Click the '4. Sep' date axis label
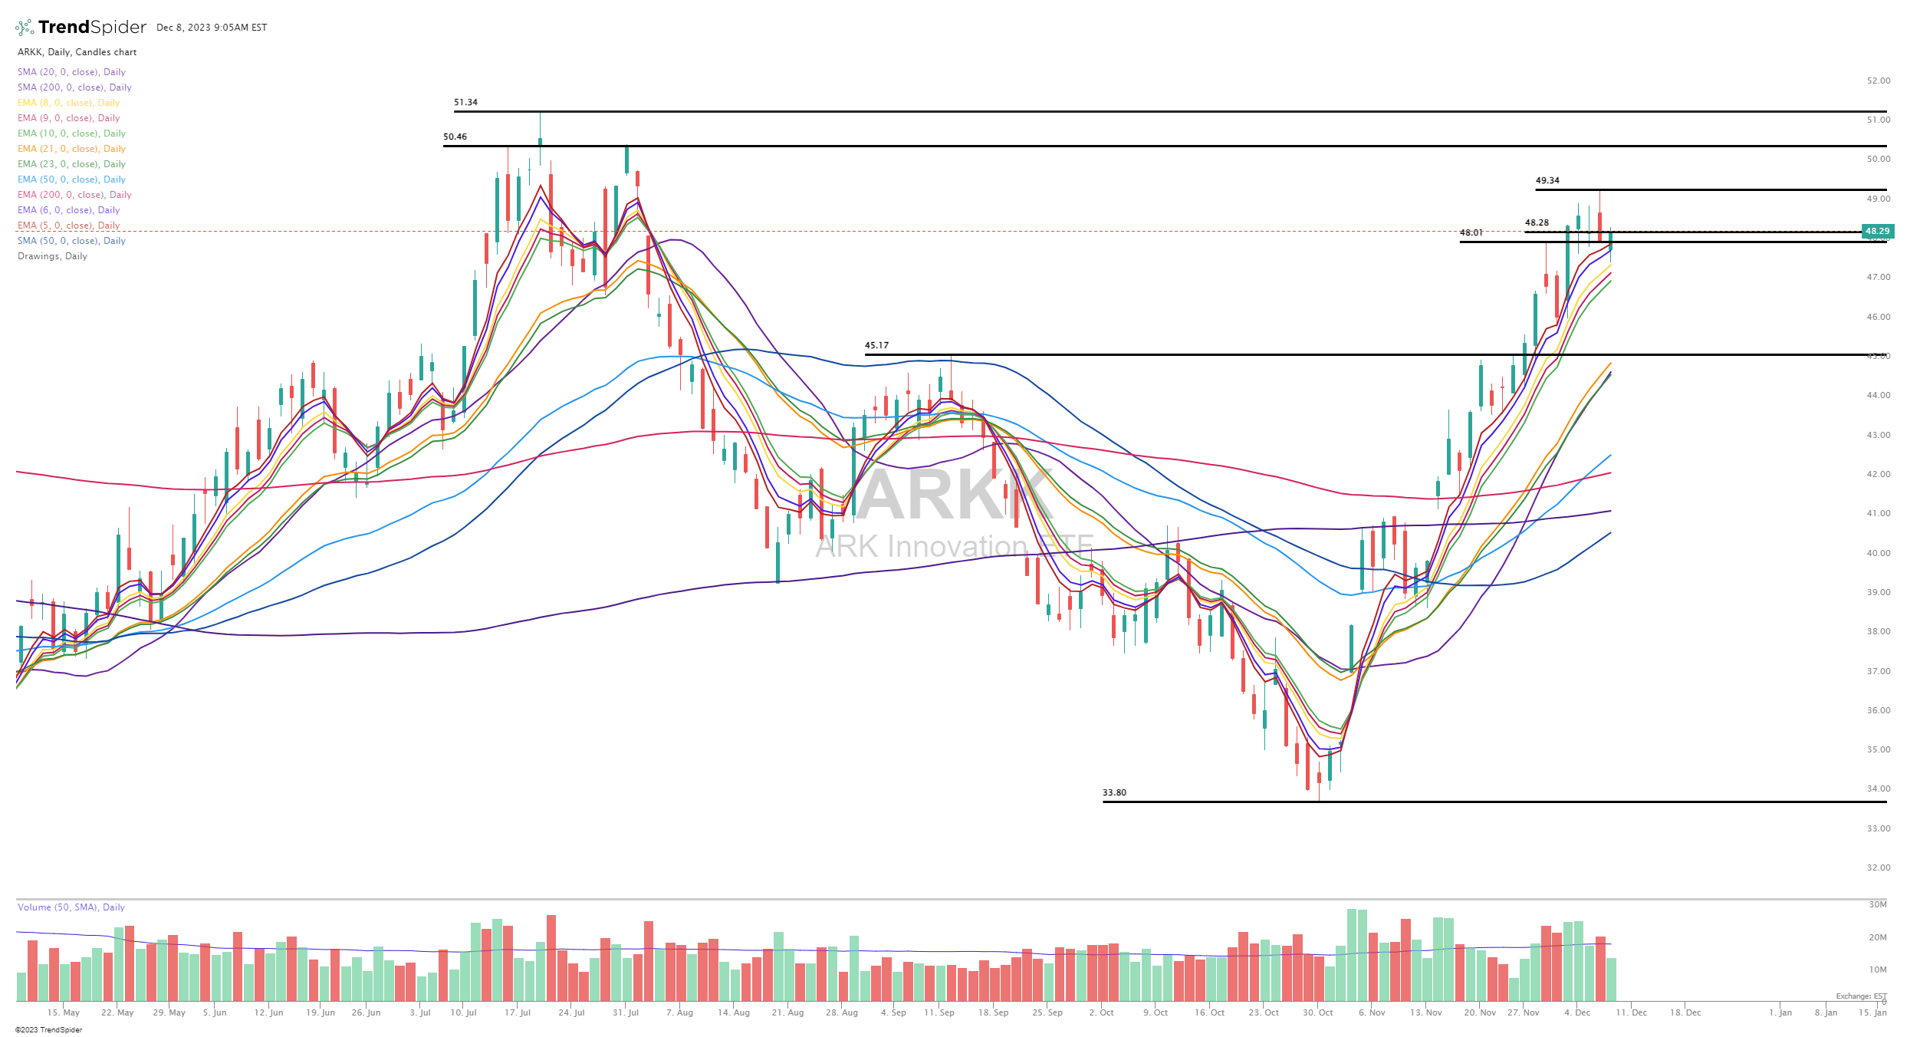Viewport: 1910px width, 1037px height. (x=893, y=1012)
